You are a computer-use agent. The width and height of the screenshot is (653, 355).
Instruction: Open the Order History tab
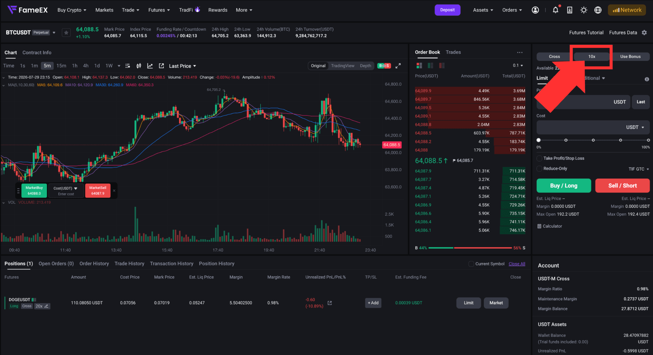pyautogui.click(x=94, y=263)
